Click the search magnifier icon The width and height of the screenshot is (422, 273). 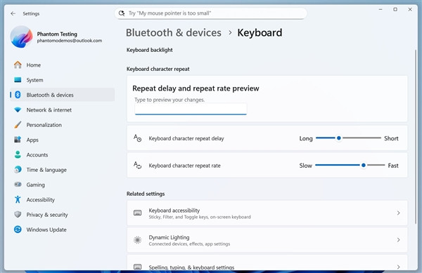[122, 13]
